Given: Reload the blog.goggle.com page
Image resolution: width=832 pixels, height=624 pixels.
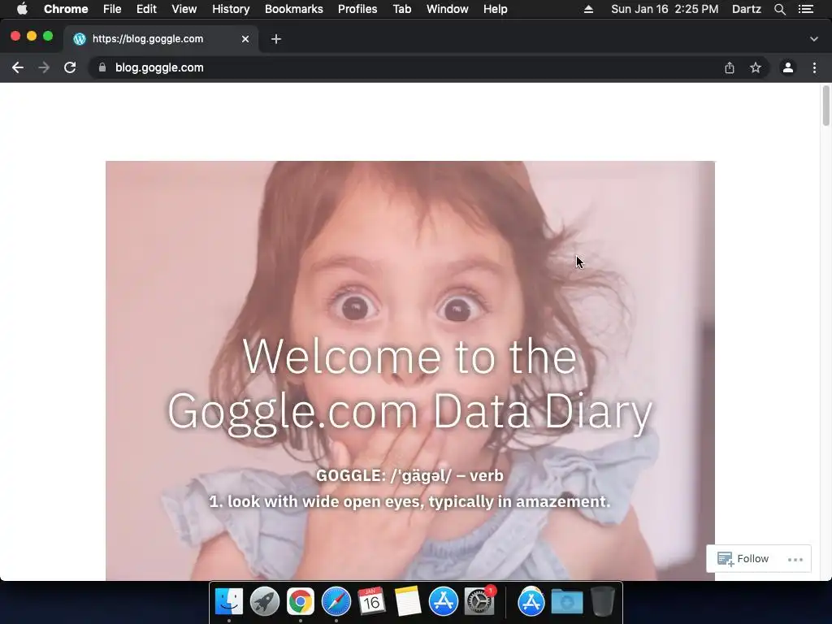Looking at the screenshot, I should [x=70, y=67].
